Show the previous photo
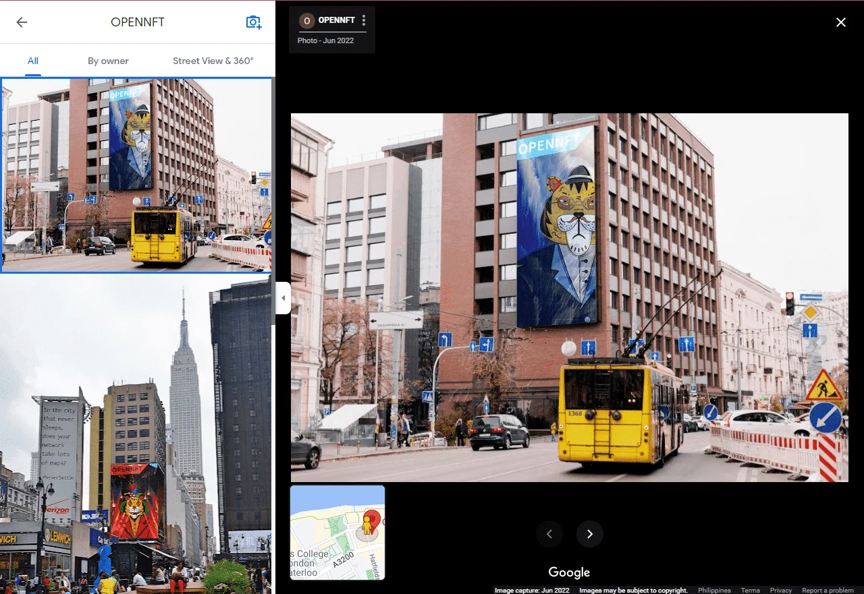The width and height of the screenshot is (864, 594). (549, 534)
